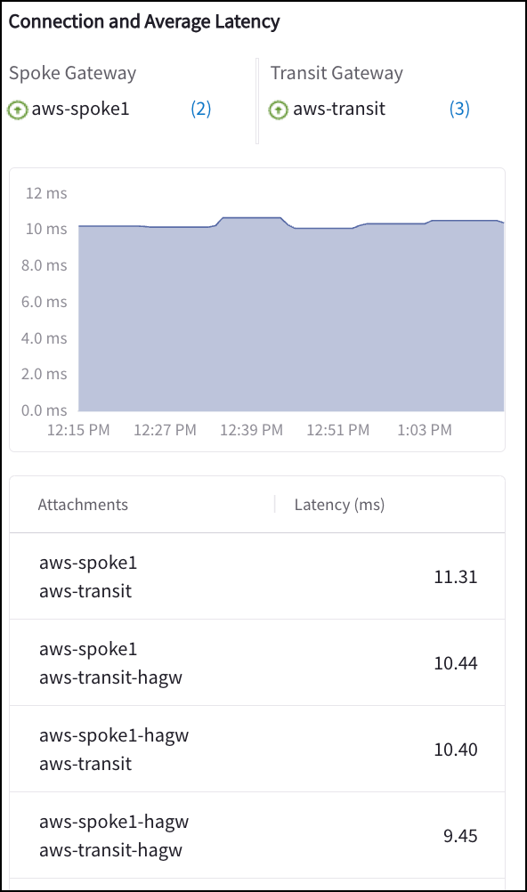Select the aws-spoke1 / aws-transit-hagw attachment row
527x892 pixels.
point(257,662)
